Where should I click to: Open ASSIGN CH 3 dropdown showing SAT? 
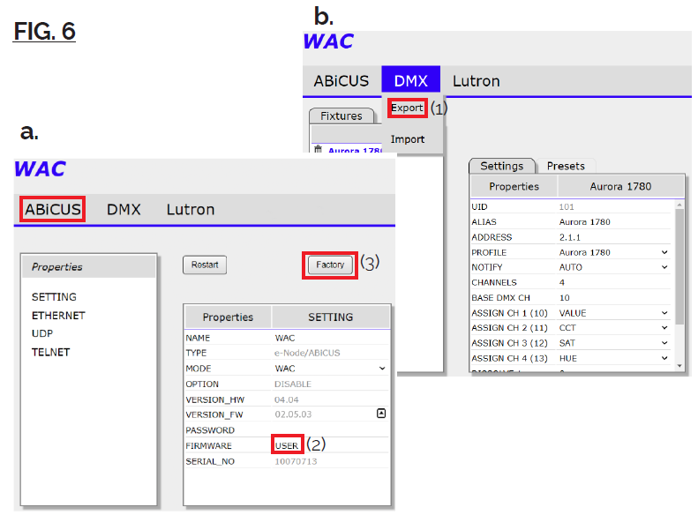click(x=664, y=343)
